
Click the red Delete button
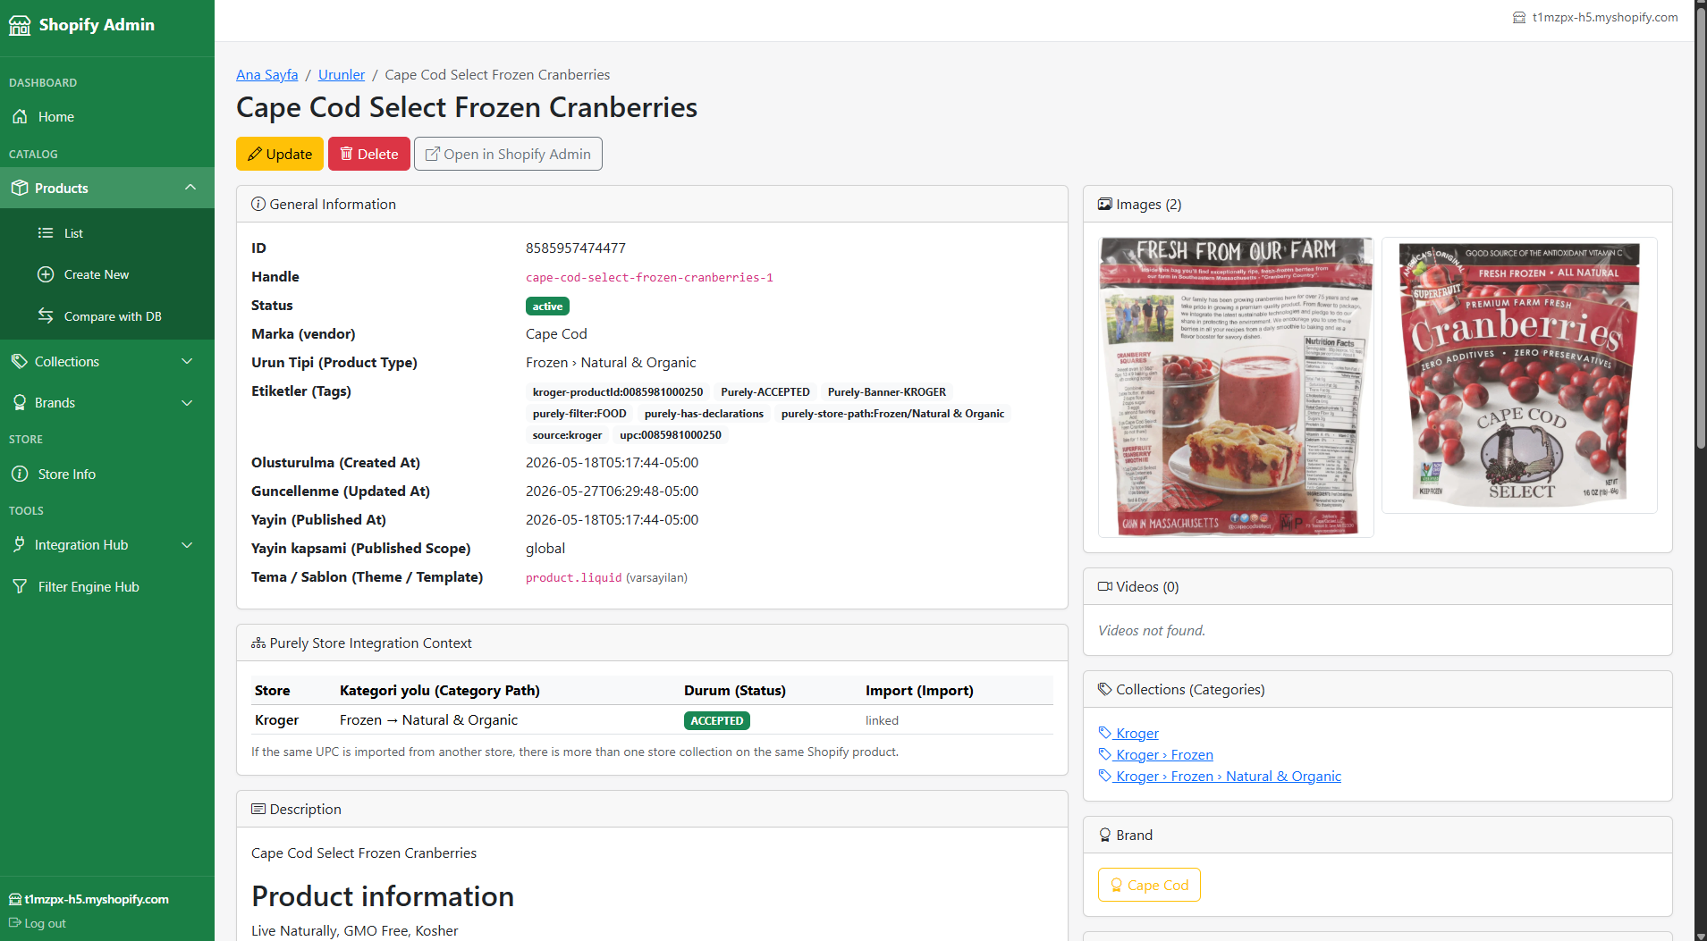[369, 154]
